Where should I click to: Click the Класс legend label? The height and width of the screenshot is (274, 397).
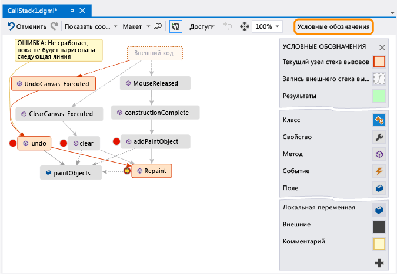[x=291, y=120]
